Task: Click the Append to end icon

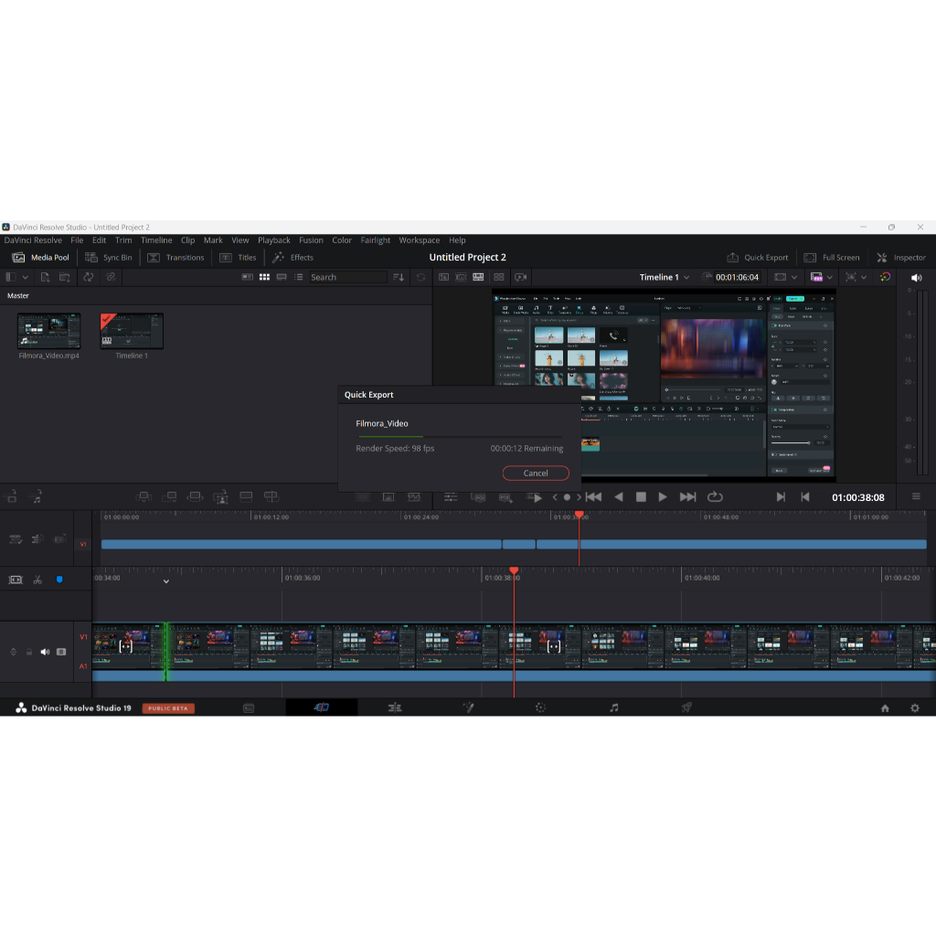Action: tap(169, 496)
